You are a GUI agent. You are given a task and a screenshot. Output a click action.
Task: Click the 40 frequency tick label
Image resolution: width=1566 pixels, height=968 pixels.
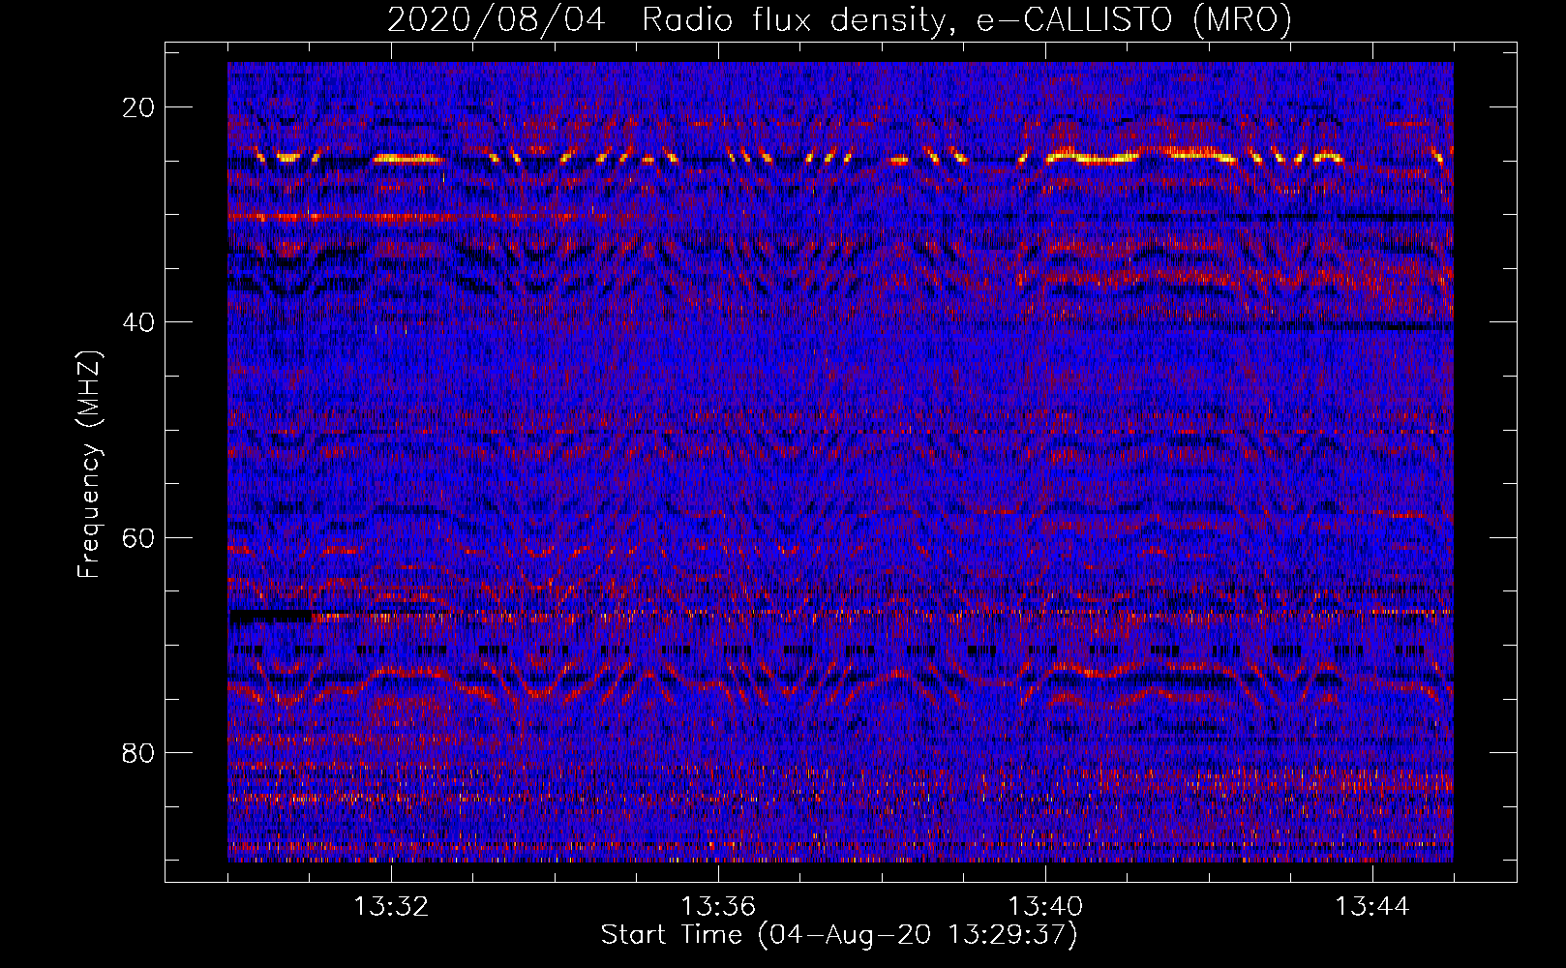tap(139, 322)
